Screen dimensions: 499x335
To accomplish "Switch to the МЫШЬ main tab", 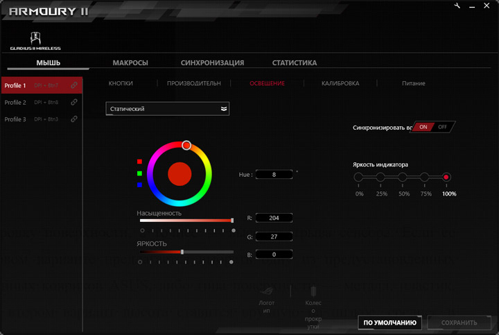I will 48,62.
